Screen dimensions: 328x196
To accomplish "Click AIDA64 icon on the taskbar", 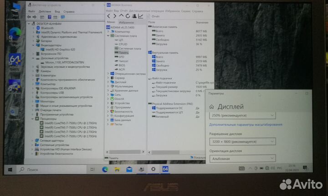I will 165,169.
